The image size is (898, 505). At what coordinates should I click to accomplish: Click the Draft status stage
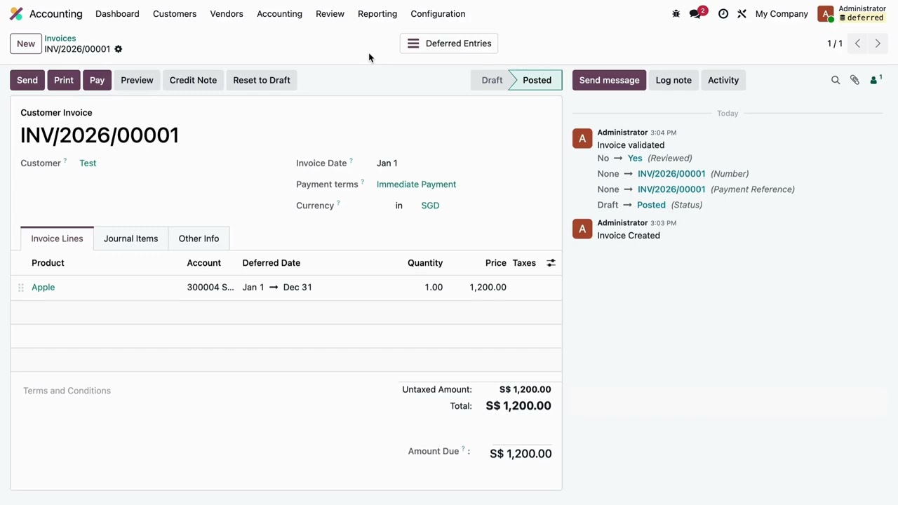491,80
